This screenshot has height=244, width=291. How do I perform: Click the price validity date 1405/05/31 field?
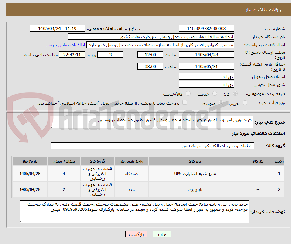(x=206, y=66)
